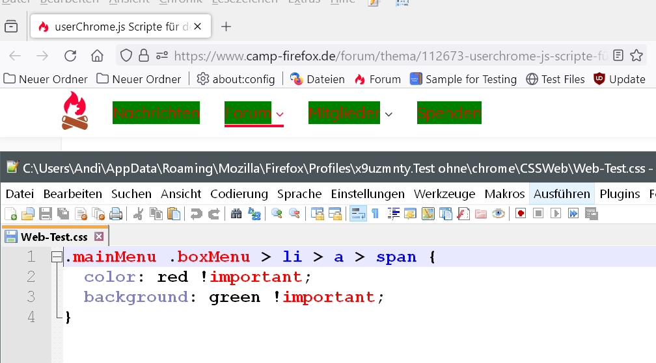Screen dimensions: 656x363
Task: Toggle synchronize horizontal scrolling
Action: (335, 214)
